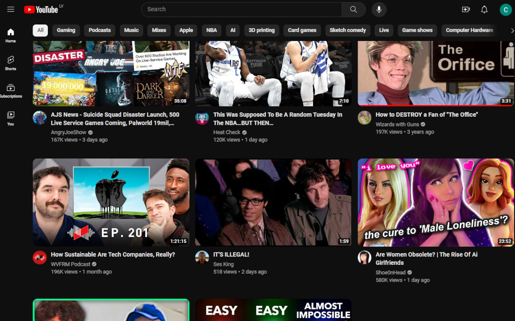Focus the Search input field
Image resolution: width=515 pixels, height=321 pixels.
point(241,9)
